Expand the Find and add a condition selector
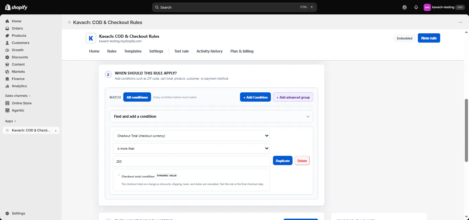 coord(211,116)
